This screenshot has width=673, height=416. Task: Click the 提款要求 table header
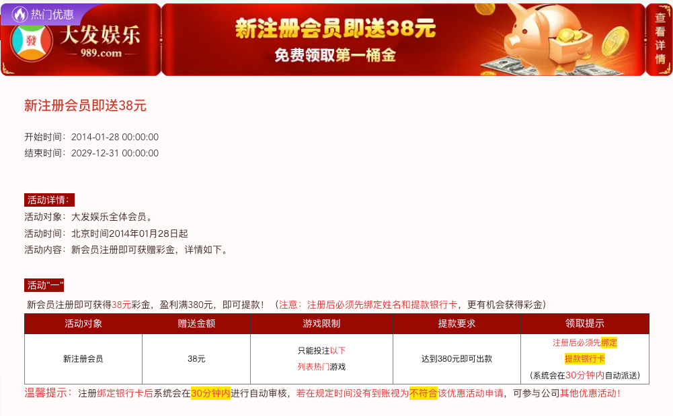click(457, 323)
